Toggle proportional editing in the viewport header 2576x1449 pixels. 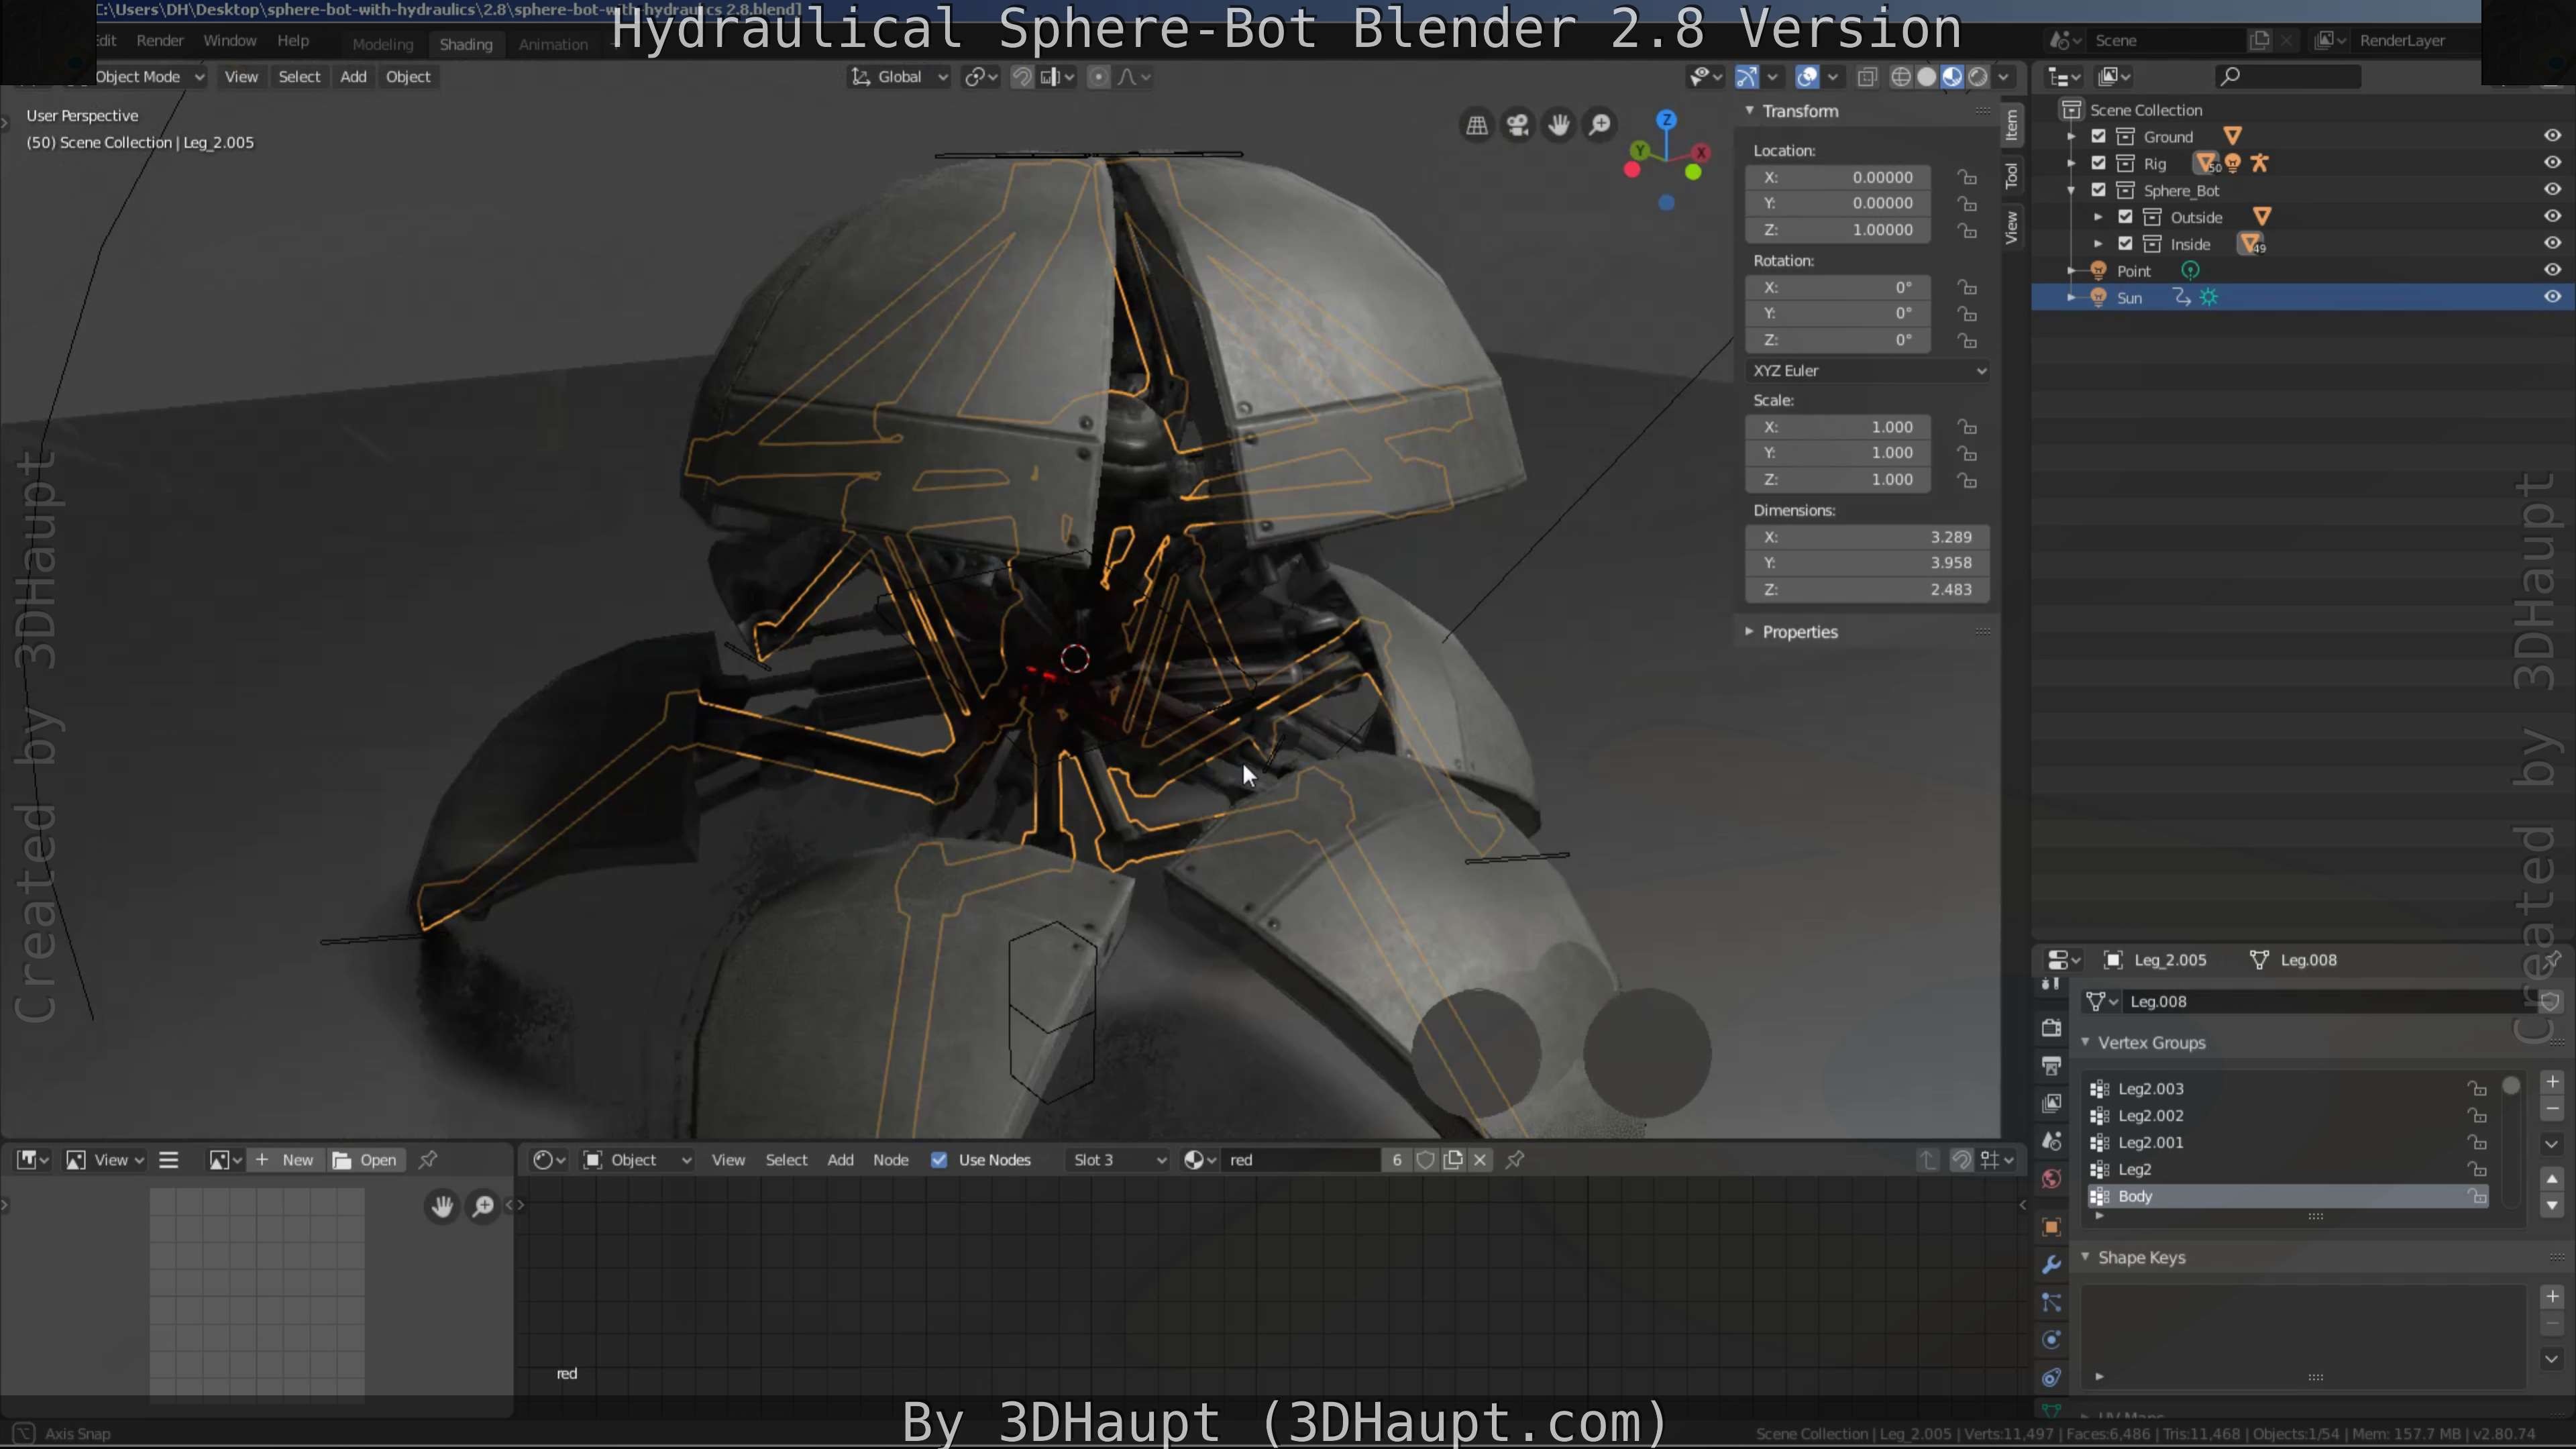(1100, 76)
